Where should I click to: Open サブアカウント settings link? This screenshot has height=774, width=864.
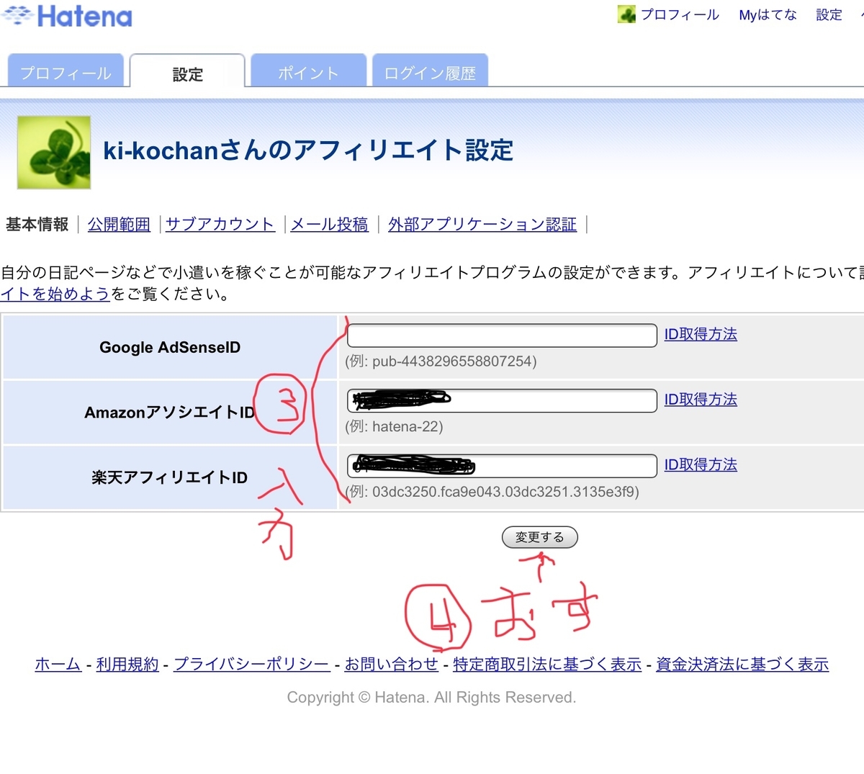(220, 225)
